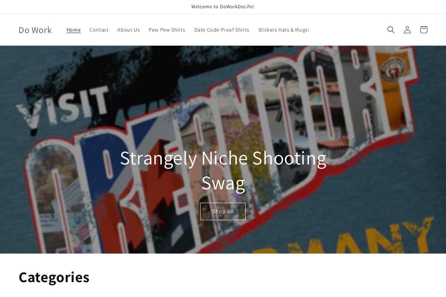Screen dimensions: 446x297
Task: Open the Contact page link
Action: 99,30
